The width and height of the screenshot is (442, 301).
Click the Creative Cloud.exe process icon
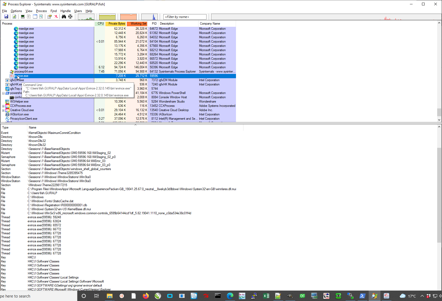[x=7, y=110]
